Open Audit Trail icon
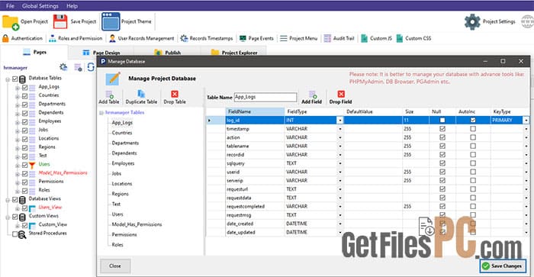 pos(327,38)
